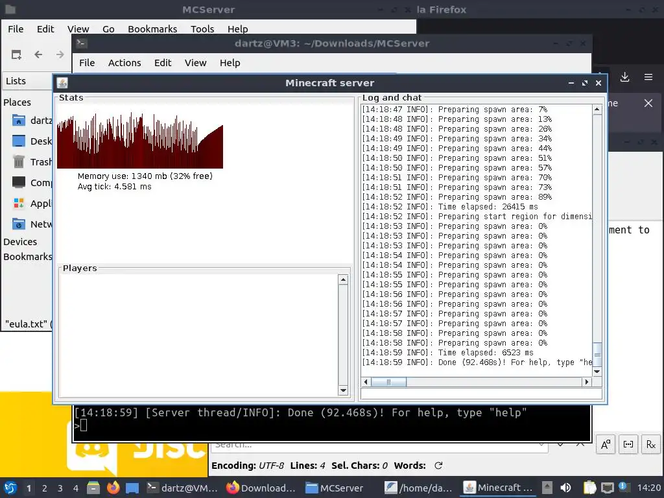Image resolution: width=664 pixels, height=498 pixels.
Task: Click the removable media eject tray icon
Action: [x=547, y=488]
